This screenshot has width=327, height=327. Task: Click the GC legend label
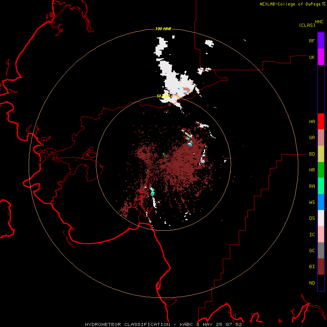(x=312, y=251)
